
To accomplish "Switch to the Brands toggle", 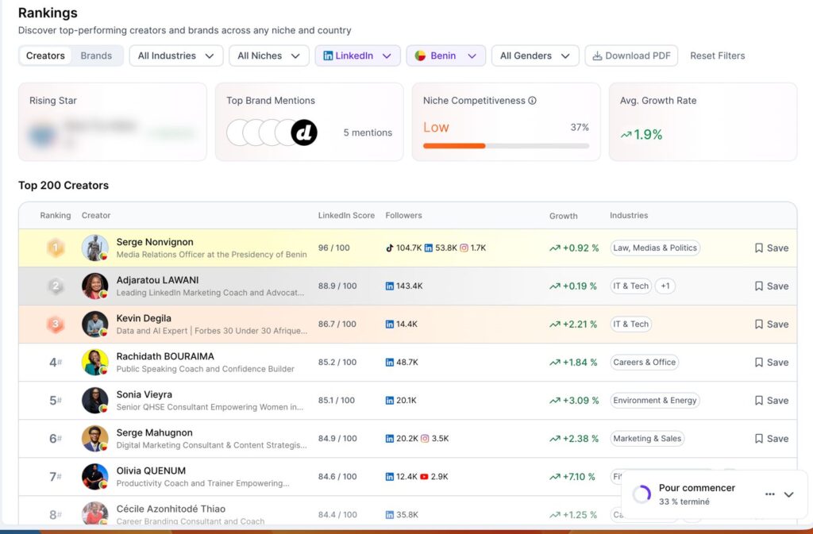I will pyautogui.click(x=96, y=56).
